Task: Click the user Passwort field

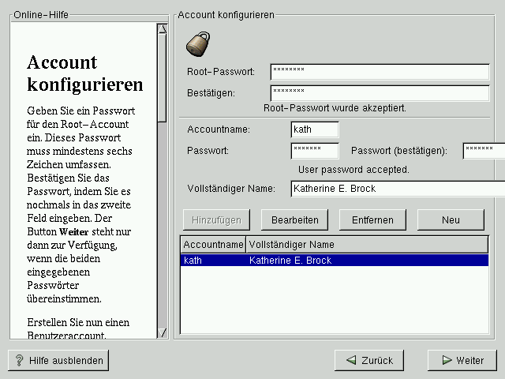Action: 314,150
